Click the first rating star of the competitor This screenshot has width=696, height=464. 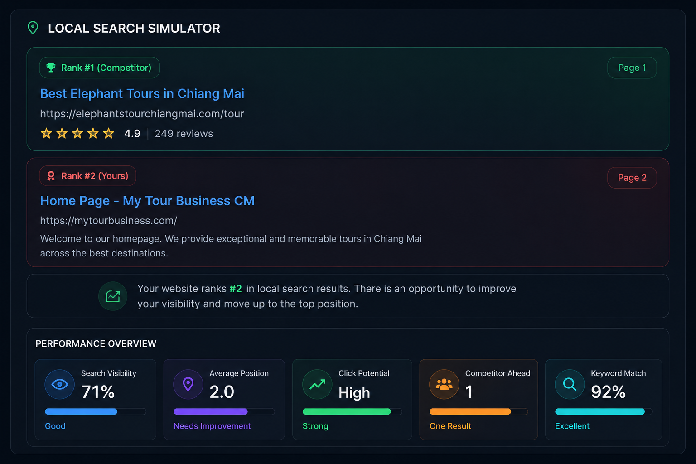[x=46, y=133]
